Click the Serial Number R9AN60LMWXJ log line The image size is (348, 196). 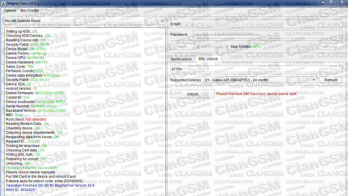[31, 106]
